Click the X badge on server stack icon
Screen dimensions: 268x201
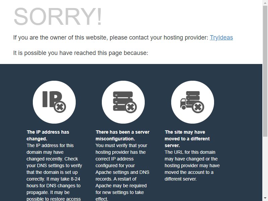point(131,107)
